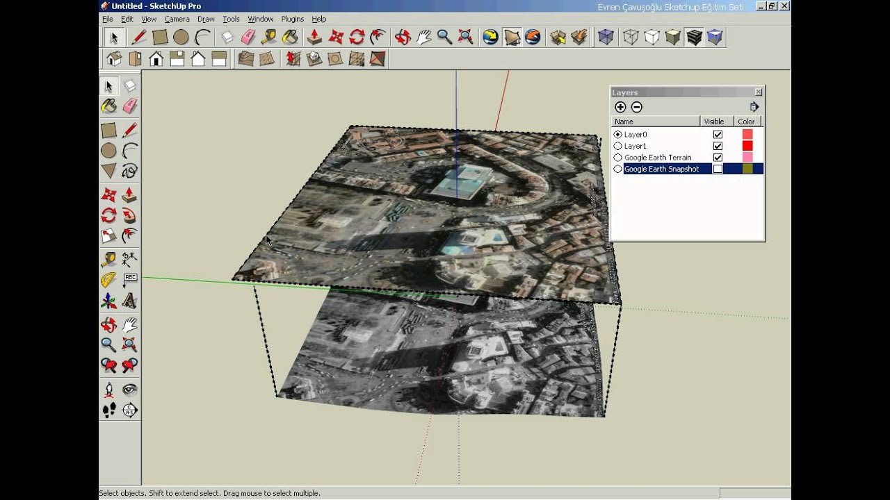Select the Polygon tool
The height and width of the screenshot is (500, 890).
click(x=108, y=171)
